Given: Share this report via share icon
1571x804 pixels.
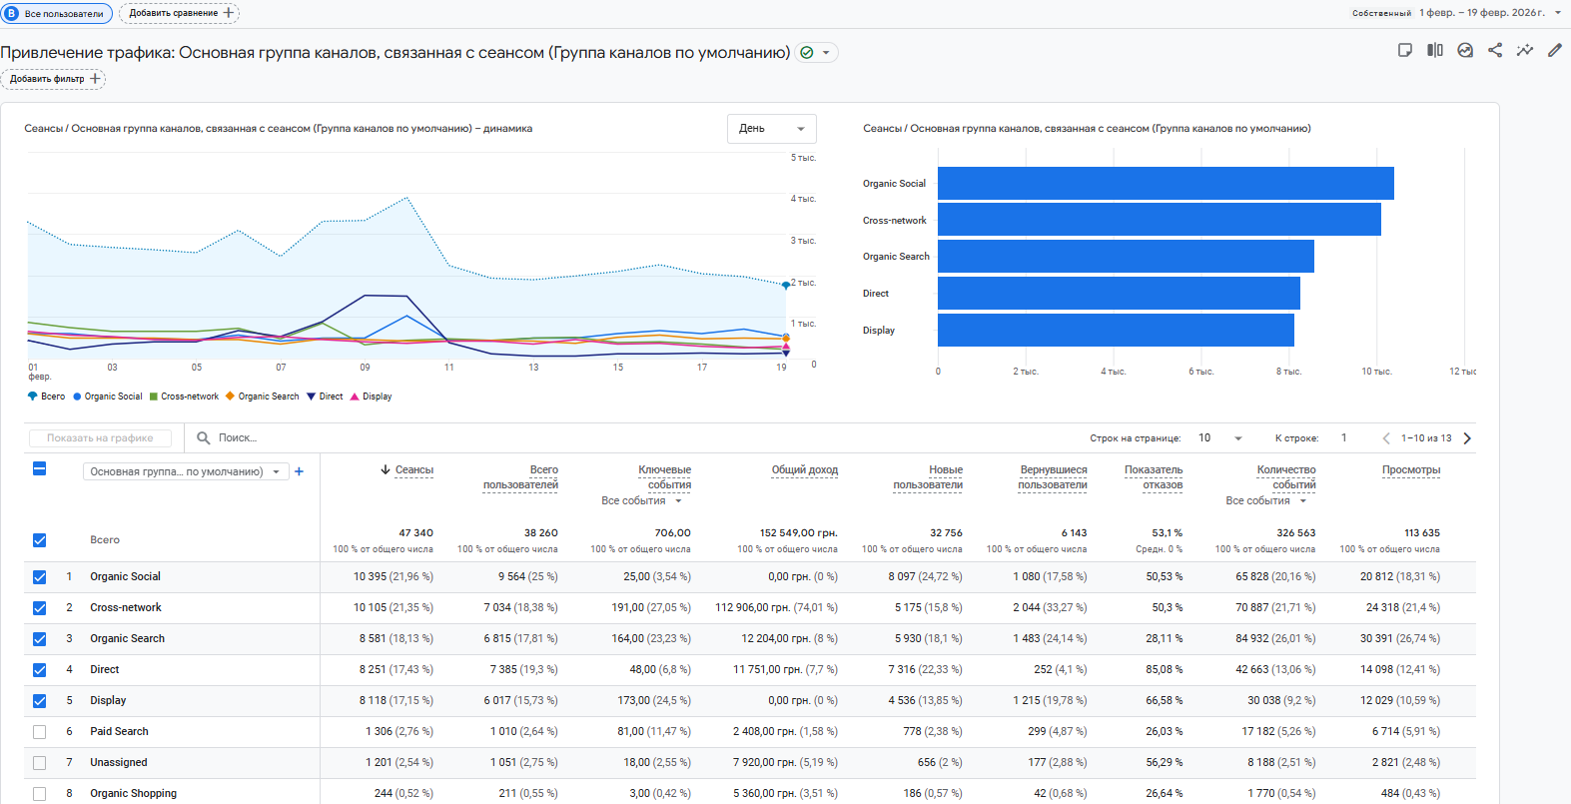Looking at the screenshot, I should pos(1495,50).
